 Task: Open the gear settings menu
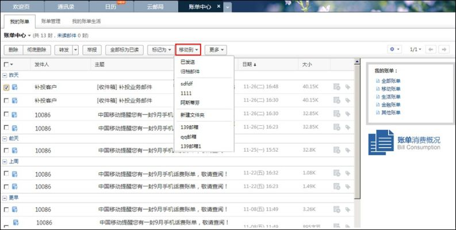click(x=394, y=49)
